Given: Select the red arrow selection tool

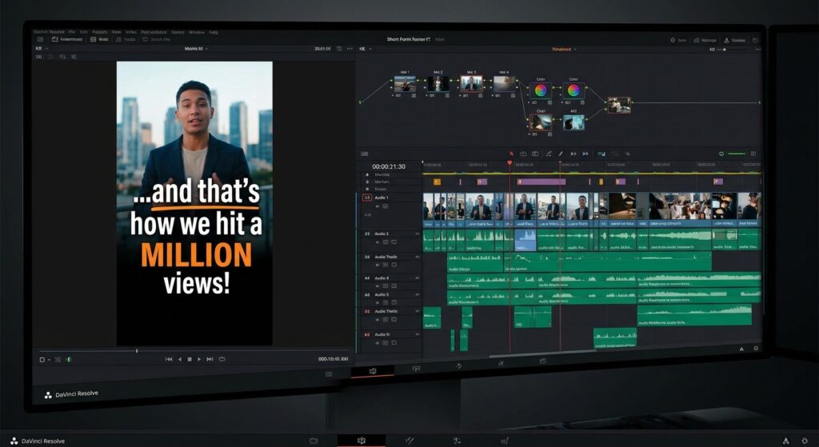Looking at the screenshot, I should pos(511,154).
